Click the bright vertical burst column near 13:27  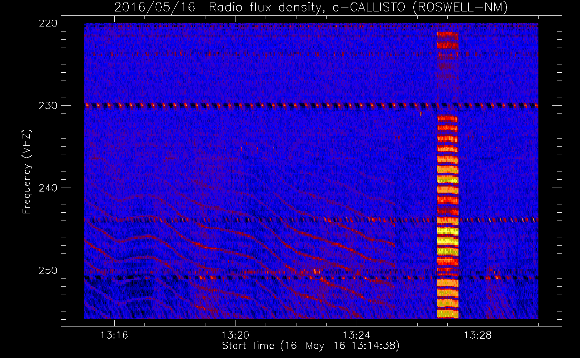(x=448, y=175)
